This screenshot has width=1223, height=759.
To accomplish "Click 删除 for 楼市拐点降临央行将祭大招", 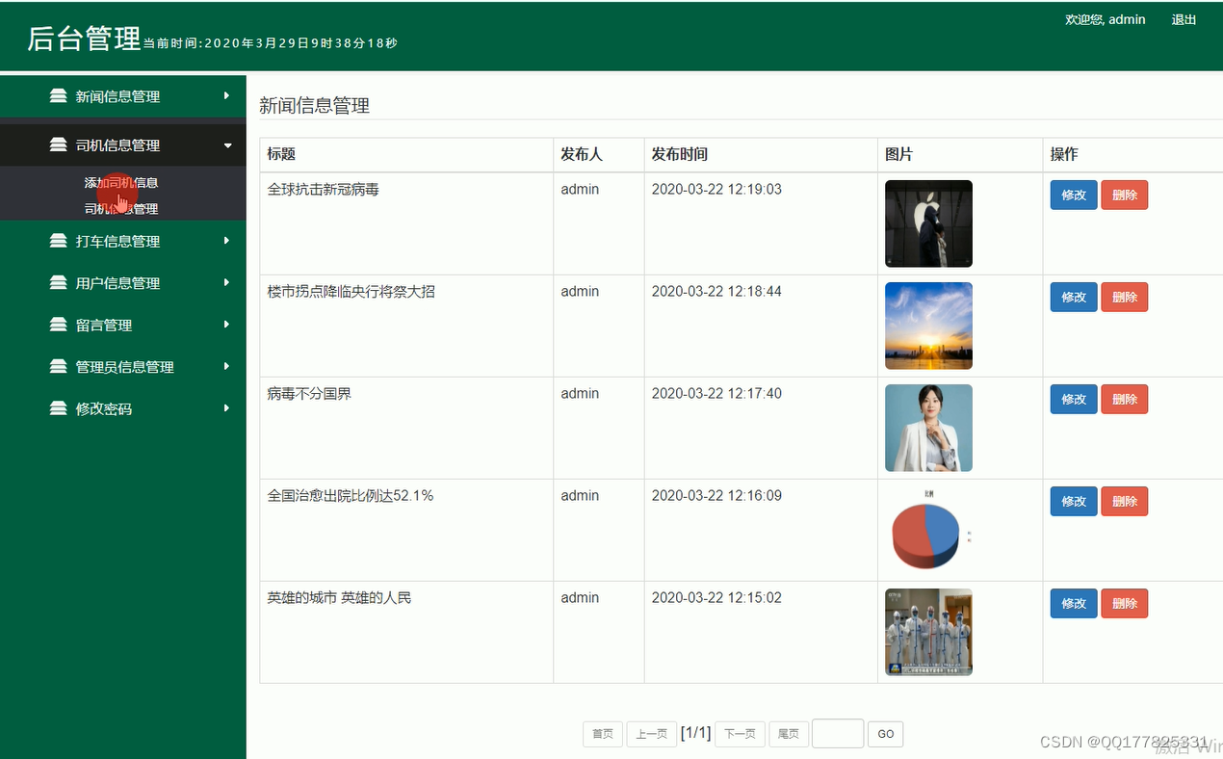I will 1125,297.
